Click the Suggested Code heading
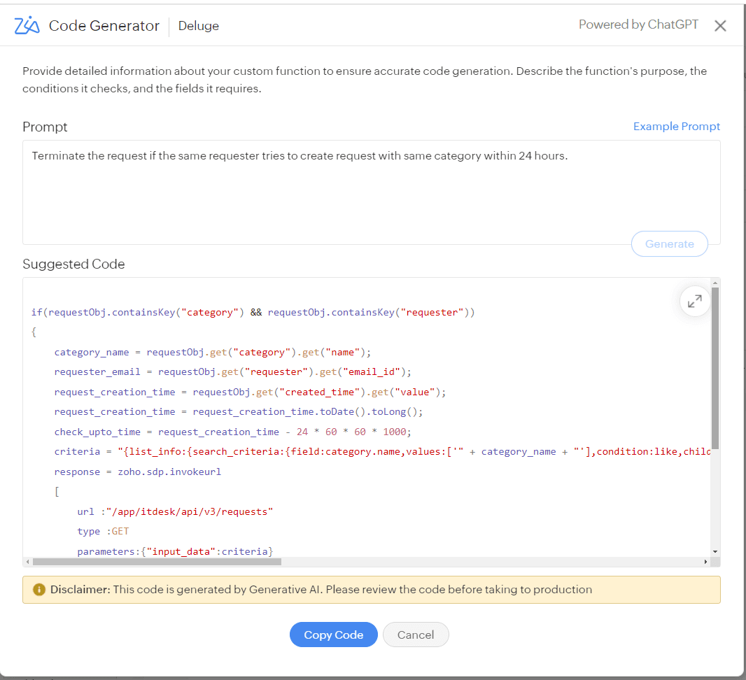This screenshot has width=746, height=680. coord(73,264)
